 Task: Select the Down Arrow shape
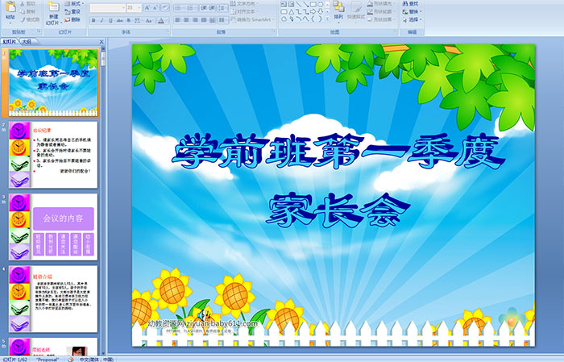[320, 12]
